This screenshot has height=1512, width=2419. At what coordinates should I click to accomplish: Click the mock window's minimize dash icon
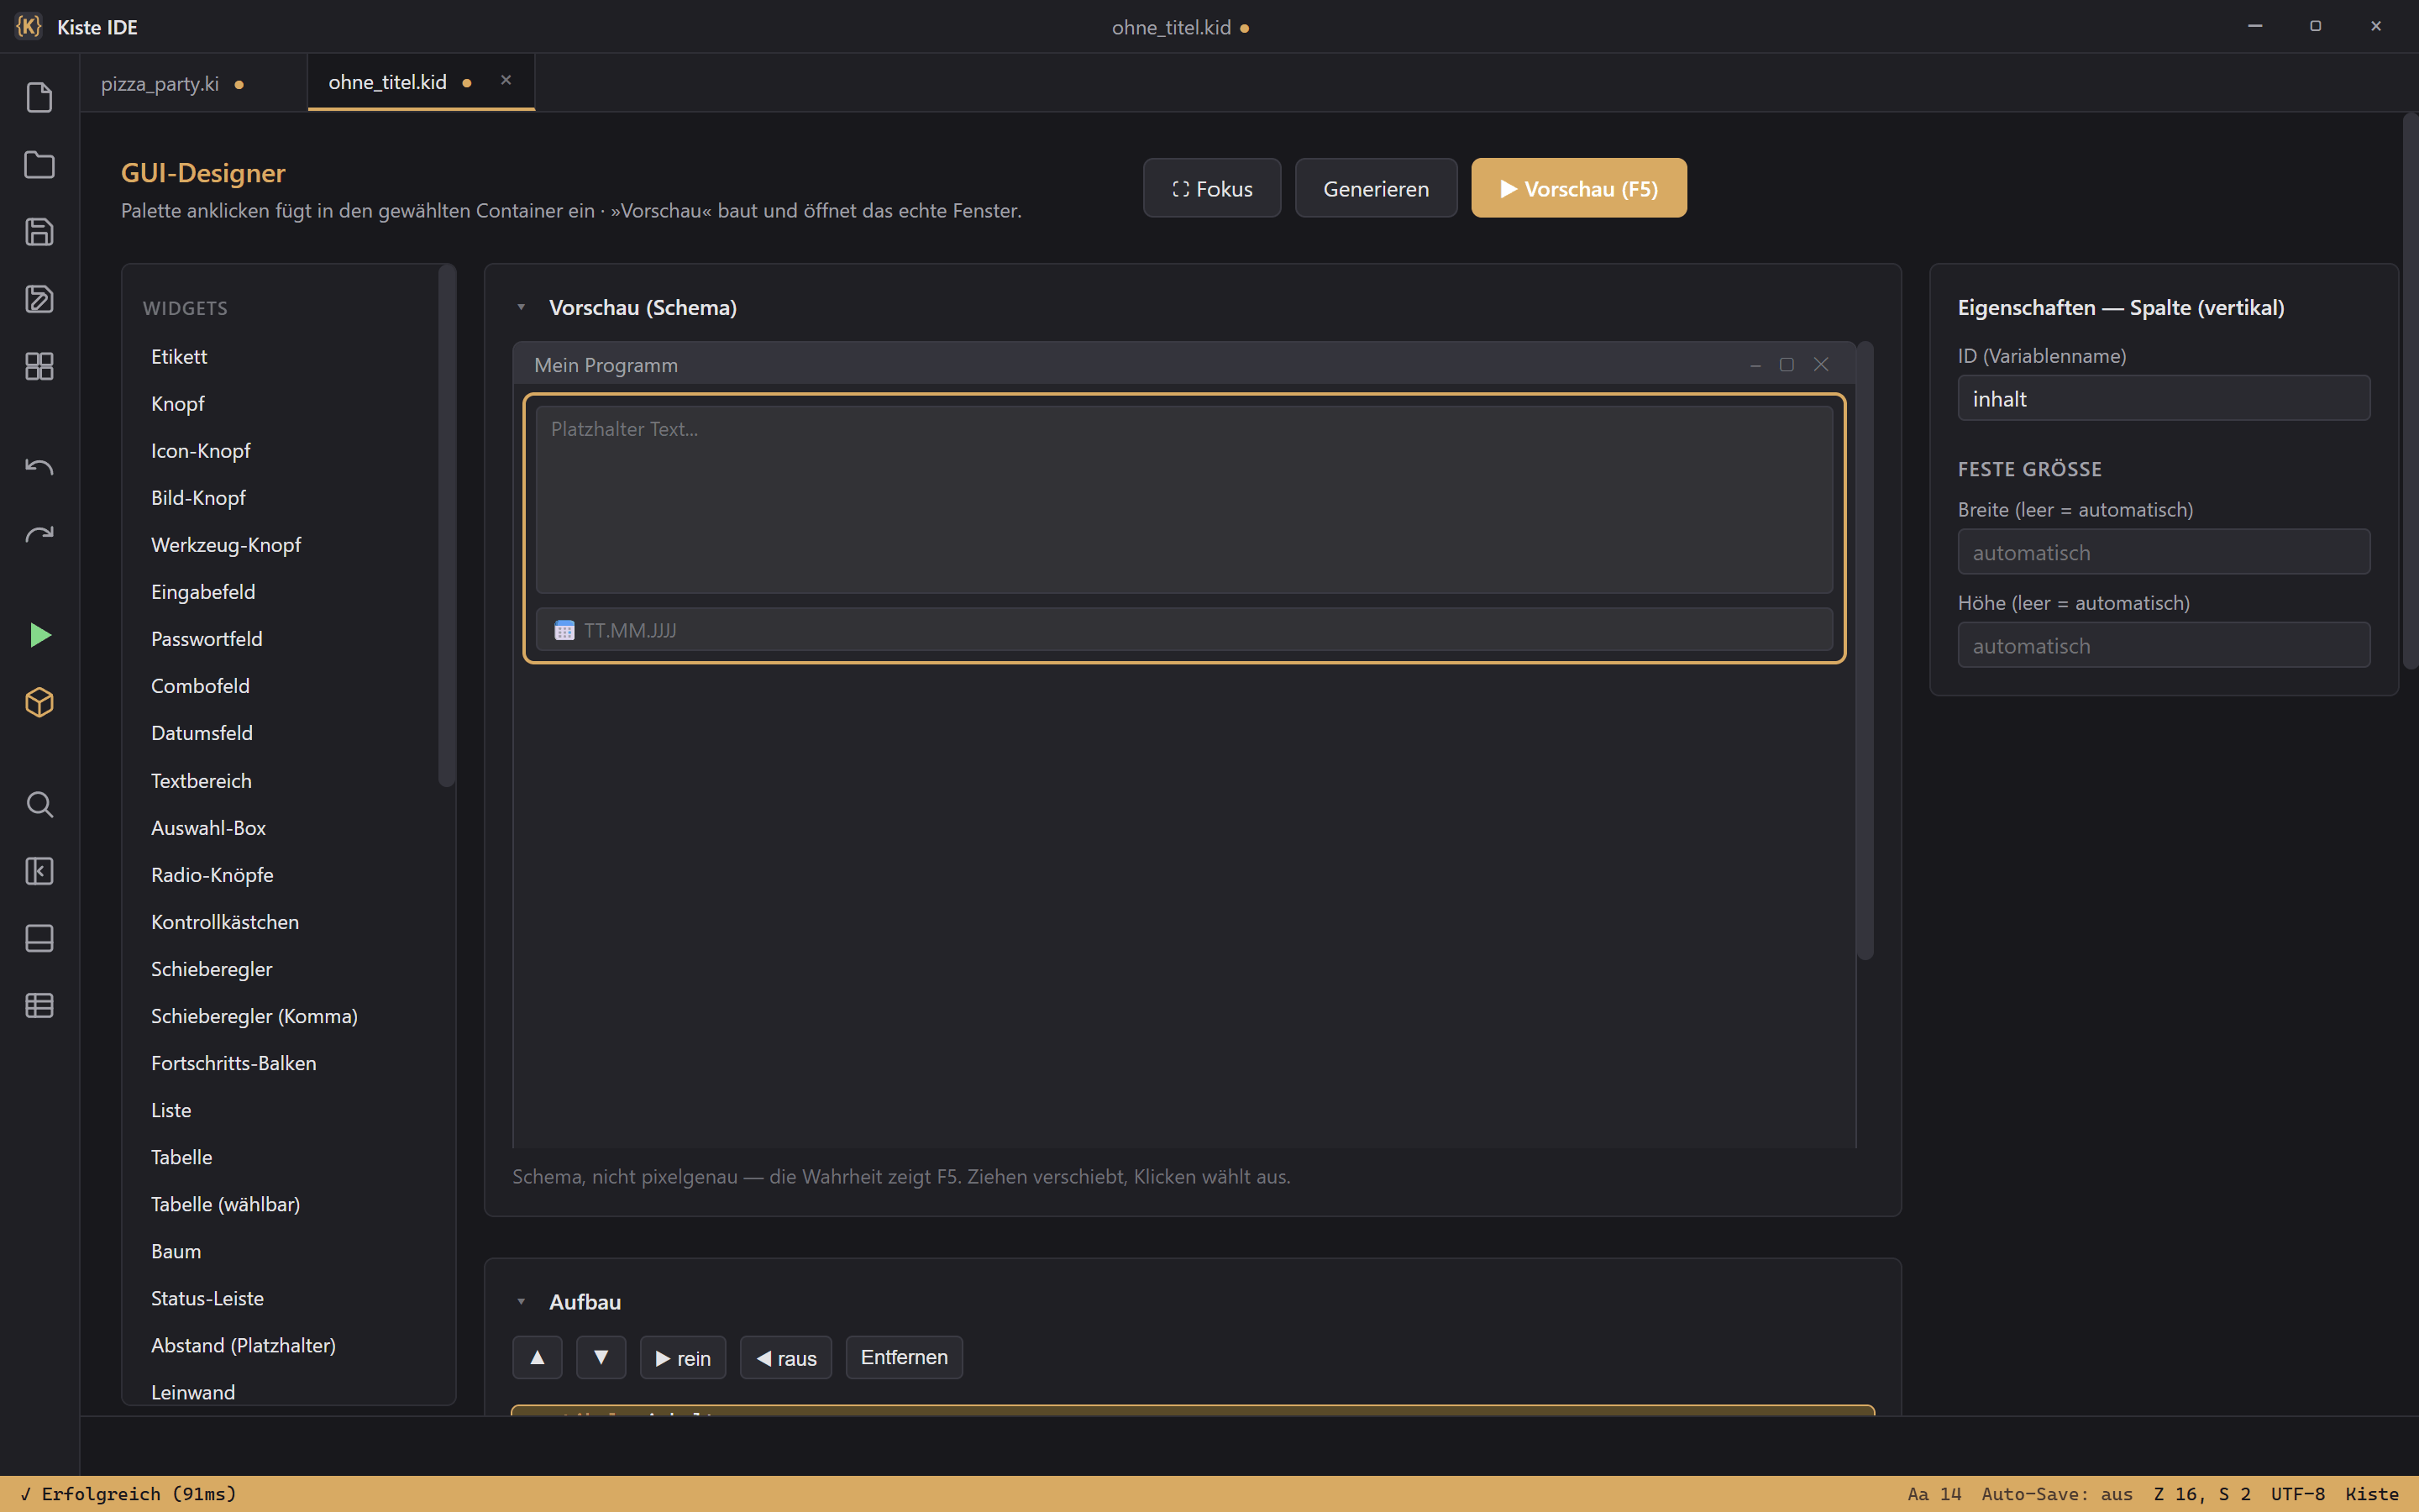1755,365
